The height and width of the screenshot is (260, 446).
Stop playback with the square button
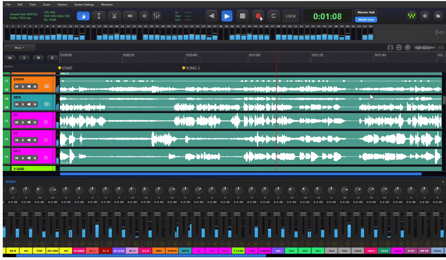click(242, 16)
